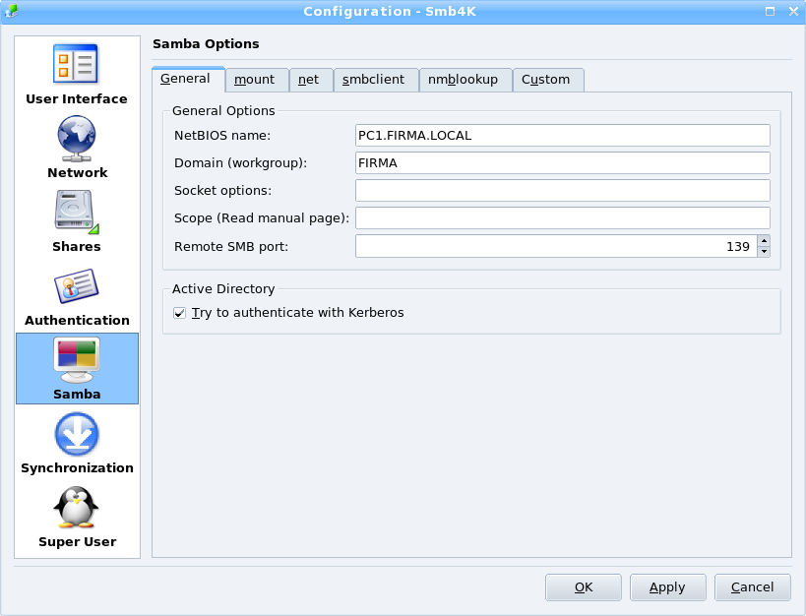The height and width of the screenshot is (616, 806).
Task: Click the NetBIOS name field
Action: coord(563,135)
